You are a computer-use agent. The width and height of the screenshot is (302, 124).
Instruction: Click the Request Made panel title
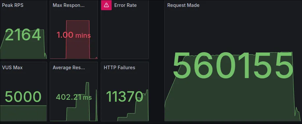(x=183, y=5)
